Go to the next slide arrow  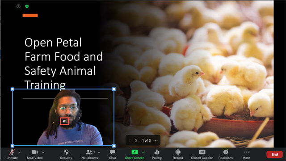136,140
